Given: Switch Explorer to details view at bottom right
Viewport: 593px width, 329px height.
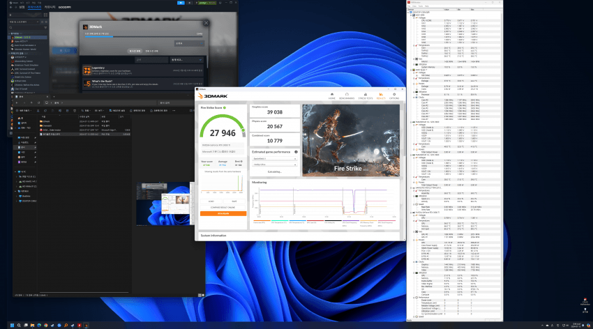Looking at the screenshot, I should tap(200, 295).
